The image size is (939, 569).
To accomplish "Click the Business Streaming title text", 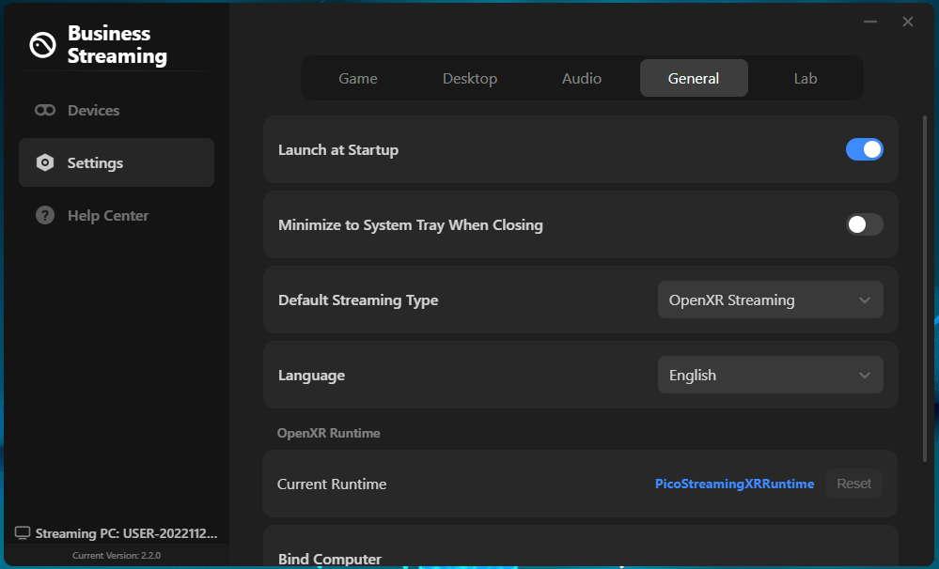I will (x=117, y=44).
